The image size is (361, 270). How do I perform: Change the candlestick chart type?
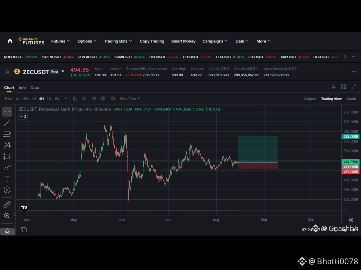85,98
